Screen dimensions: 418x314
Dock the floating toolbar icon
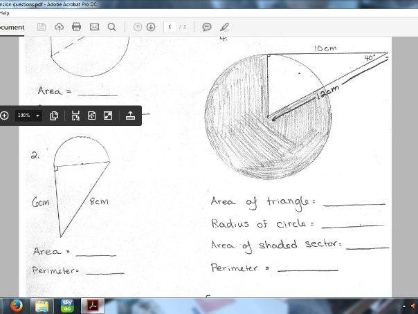click(130, 116)
